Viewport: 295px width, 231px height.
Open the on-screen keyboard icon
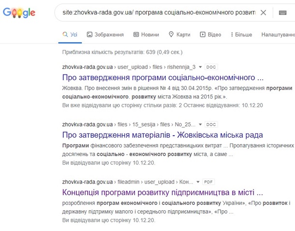click(283, 13)
